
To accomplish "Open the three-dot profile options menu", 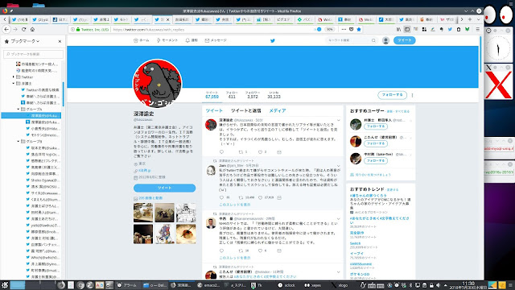I will tap(412, 95).
